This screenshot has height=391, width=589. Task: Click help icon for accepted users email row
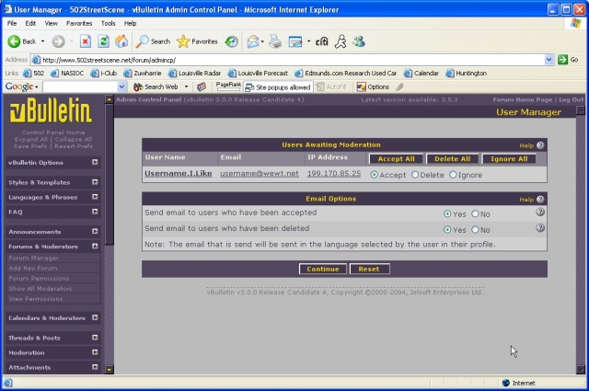[540, 213]
